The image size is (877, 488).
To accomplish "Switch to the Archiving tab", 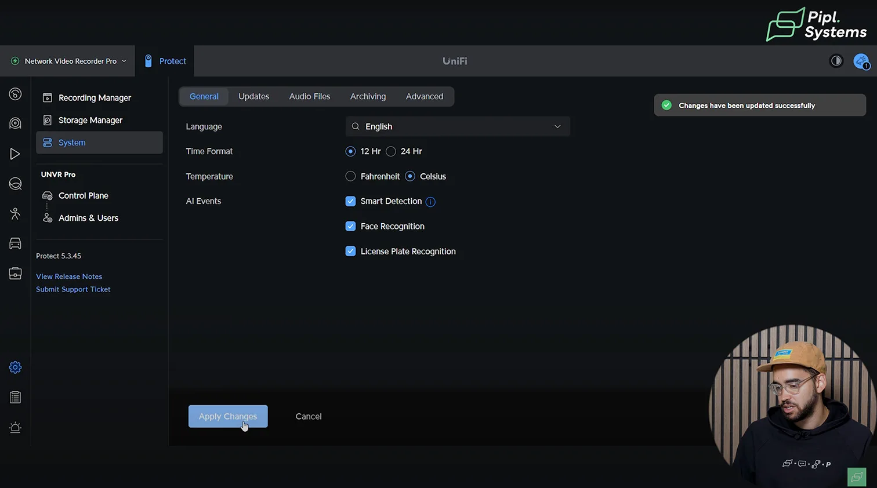I will point(368,97).
